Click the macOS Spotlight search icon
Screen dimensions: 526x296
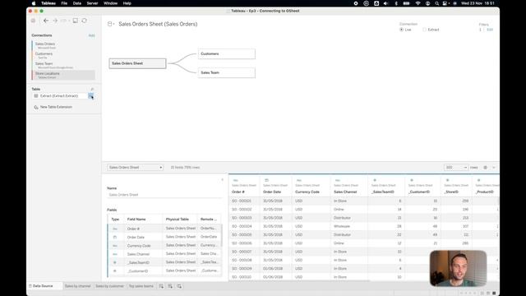point(436,3)
